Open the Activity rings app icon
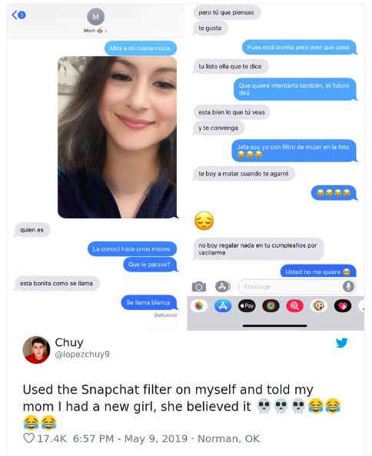Image resolution: width=372 pixels, height=456 pixels. click(271, 306)
